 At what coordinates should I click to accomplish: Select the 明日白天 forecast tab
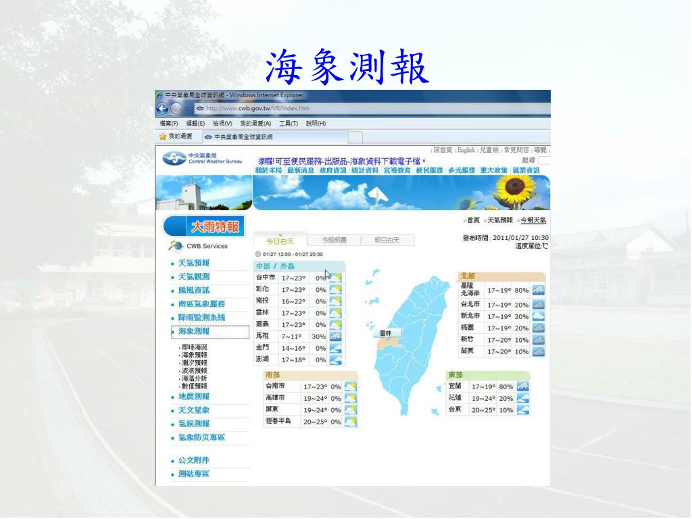387,240
